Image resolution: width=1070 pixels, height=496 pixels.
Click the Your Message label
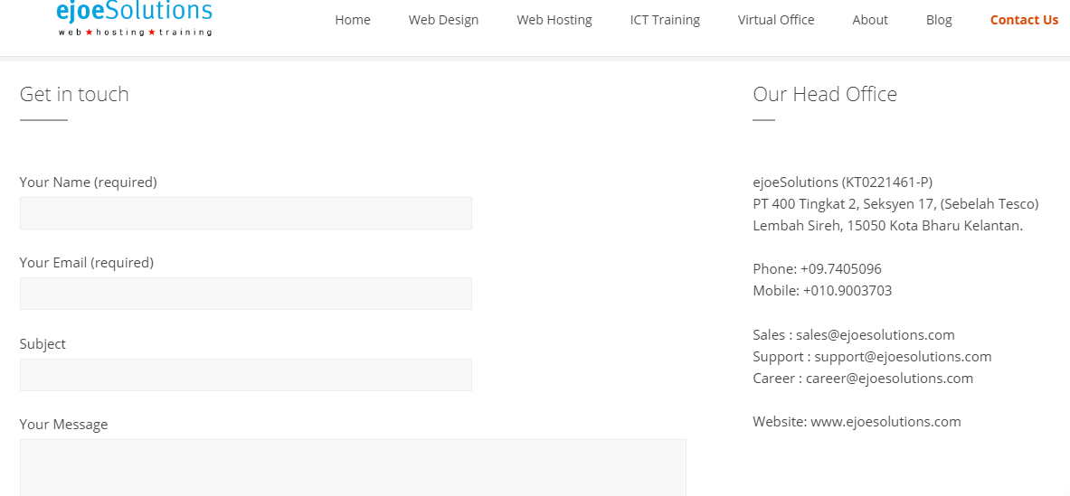pyautogui.click(x=63, y=425)
